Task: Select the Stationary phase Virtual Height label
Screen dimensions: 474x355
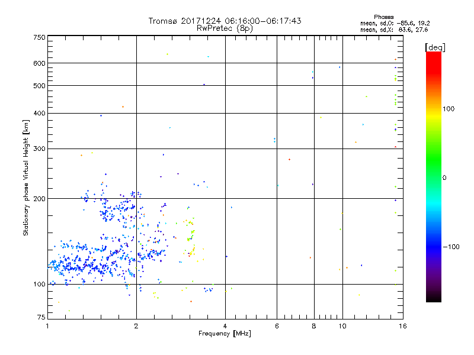Action: pyautogui.click(x=26, y=179)
